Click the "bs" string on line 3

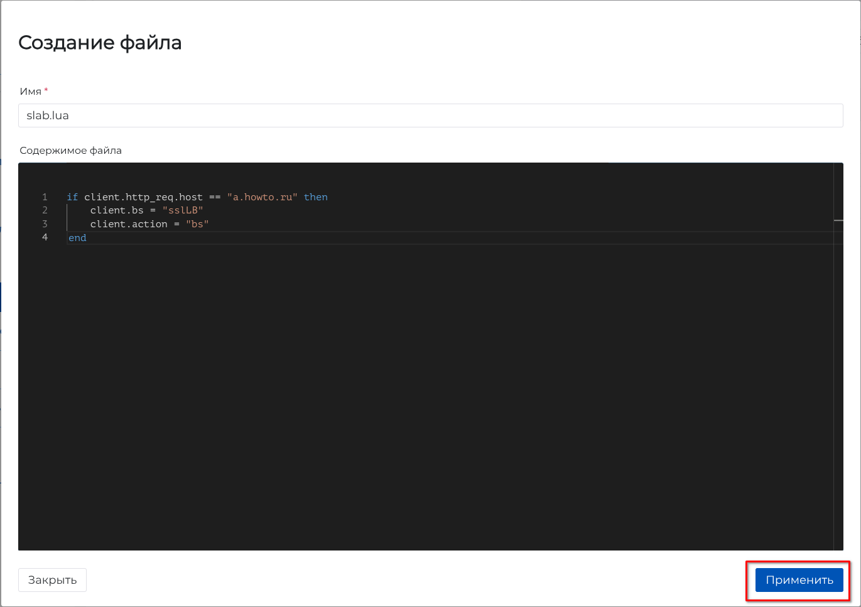pyautogui.click(x=197, y=224)
